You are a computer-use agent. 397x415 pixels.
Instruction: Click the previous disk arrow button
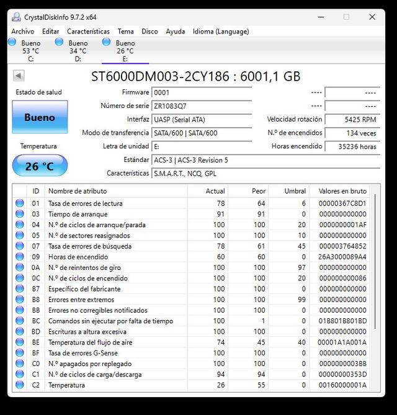pos(19,76)
